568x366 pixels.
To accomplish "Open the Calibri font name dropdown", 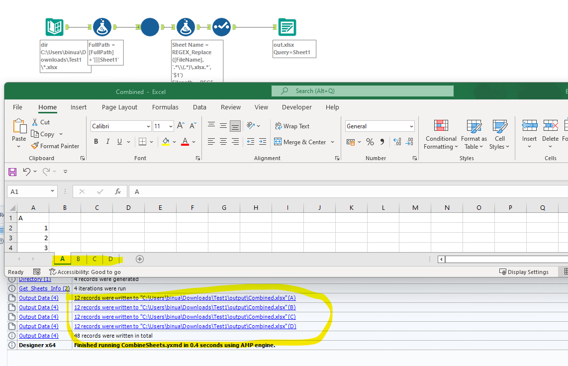I will point(148,126).
